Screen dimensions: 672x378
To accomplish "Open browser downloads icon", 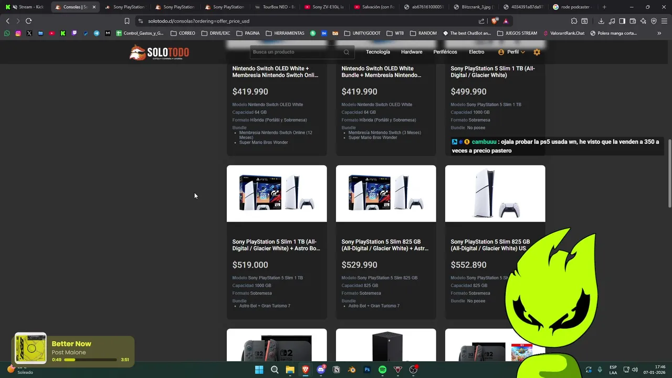I will coord(601,21).
